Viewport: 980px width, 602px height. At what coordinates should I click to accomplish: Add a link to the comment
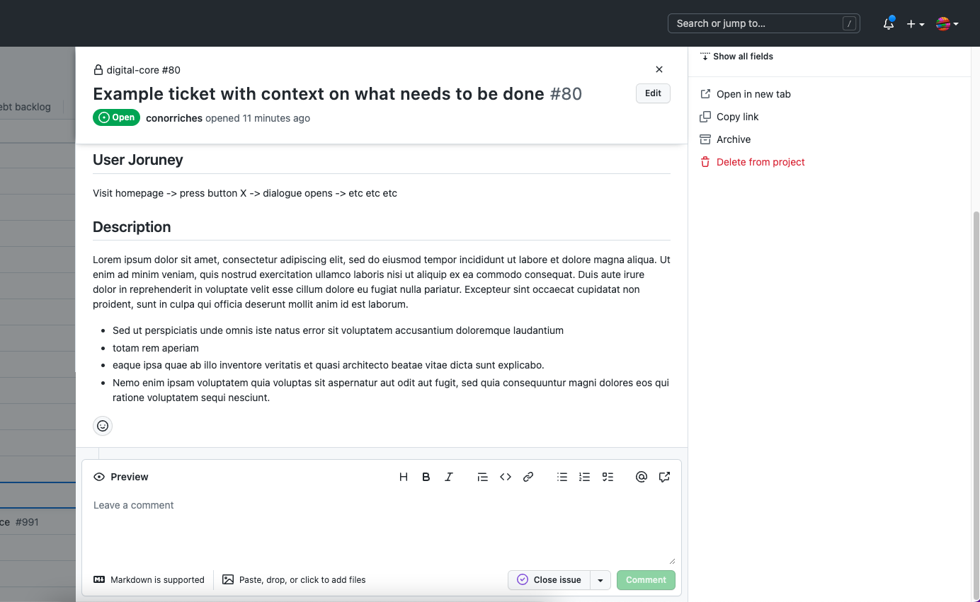click(528, 477)
